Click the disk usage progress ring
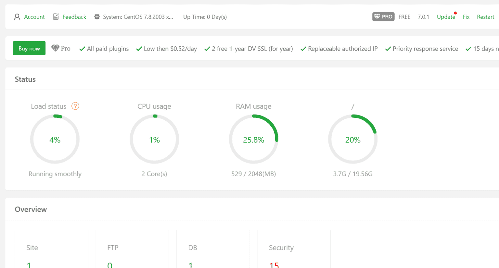Screen dimensions: 499x268 [x=353, y=140]
